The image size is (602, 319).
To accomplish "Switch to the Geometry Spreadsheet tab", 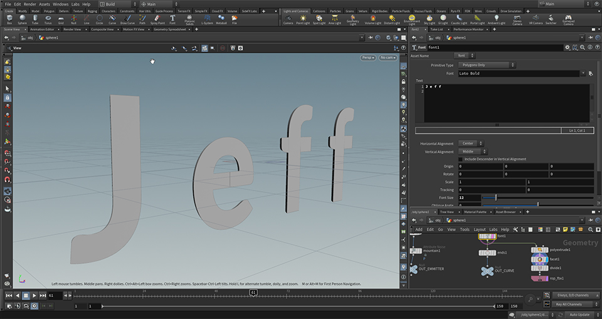I will click(x=170, y=29).
